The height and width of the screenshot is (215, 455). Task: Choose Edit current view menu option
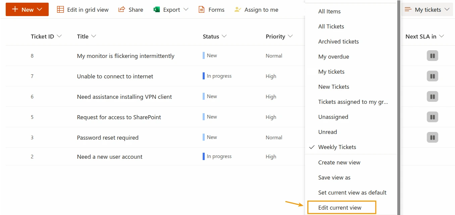[x=340, y=208]
